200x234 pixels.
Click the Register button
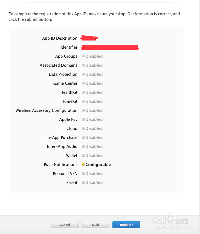[126, 225]
